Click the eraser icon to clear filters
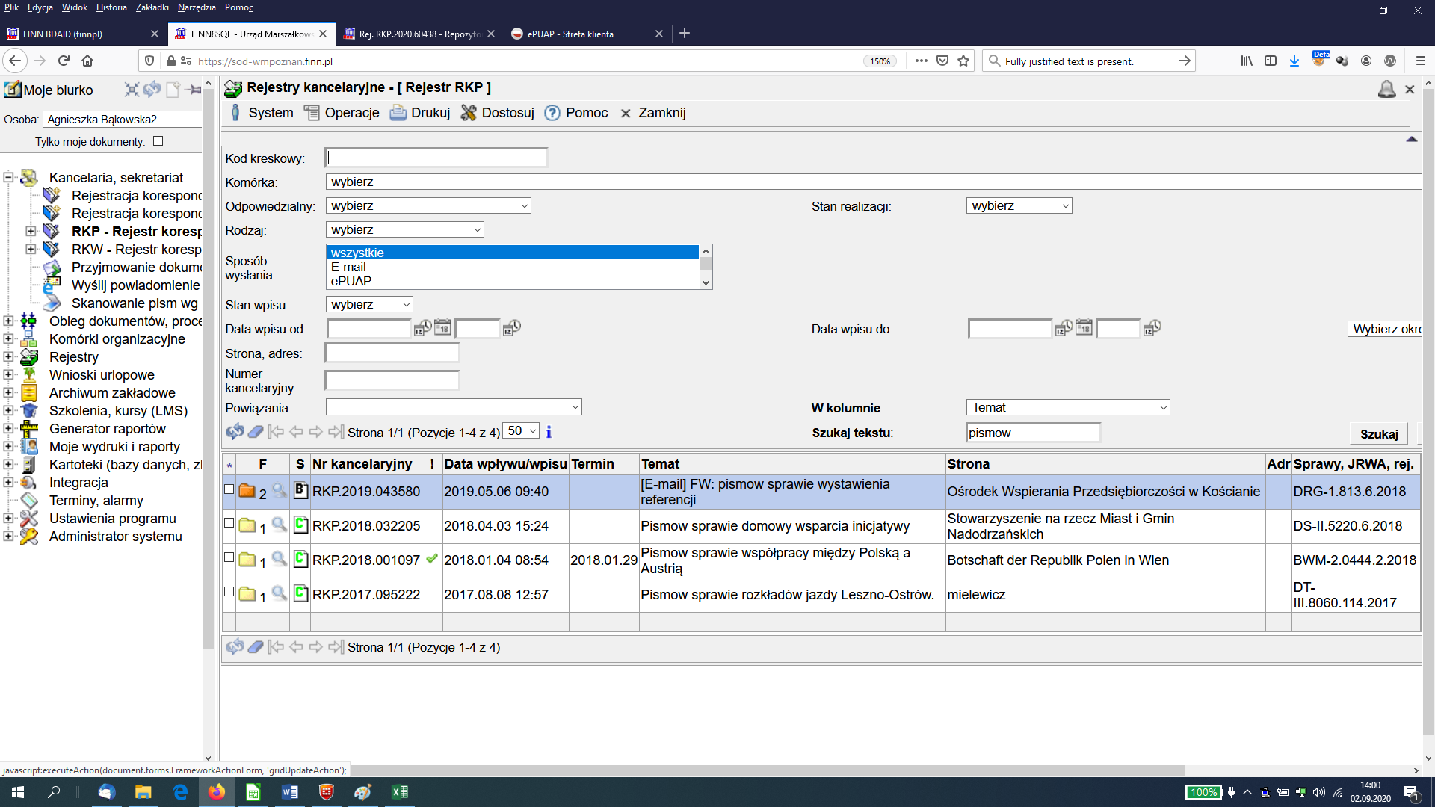The height and width of the screenshot is (807, 1435). click(x=256, y=431)
